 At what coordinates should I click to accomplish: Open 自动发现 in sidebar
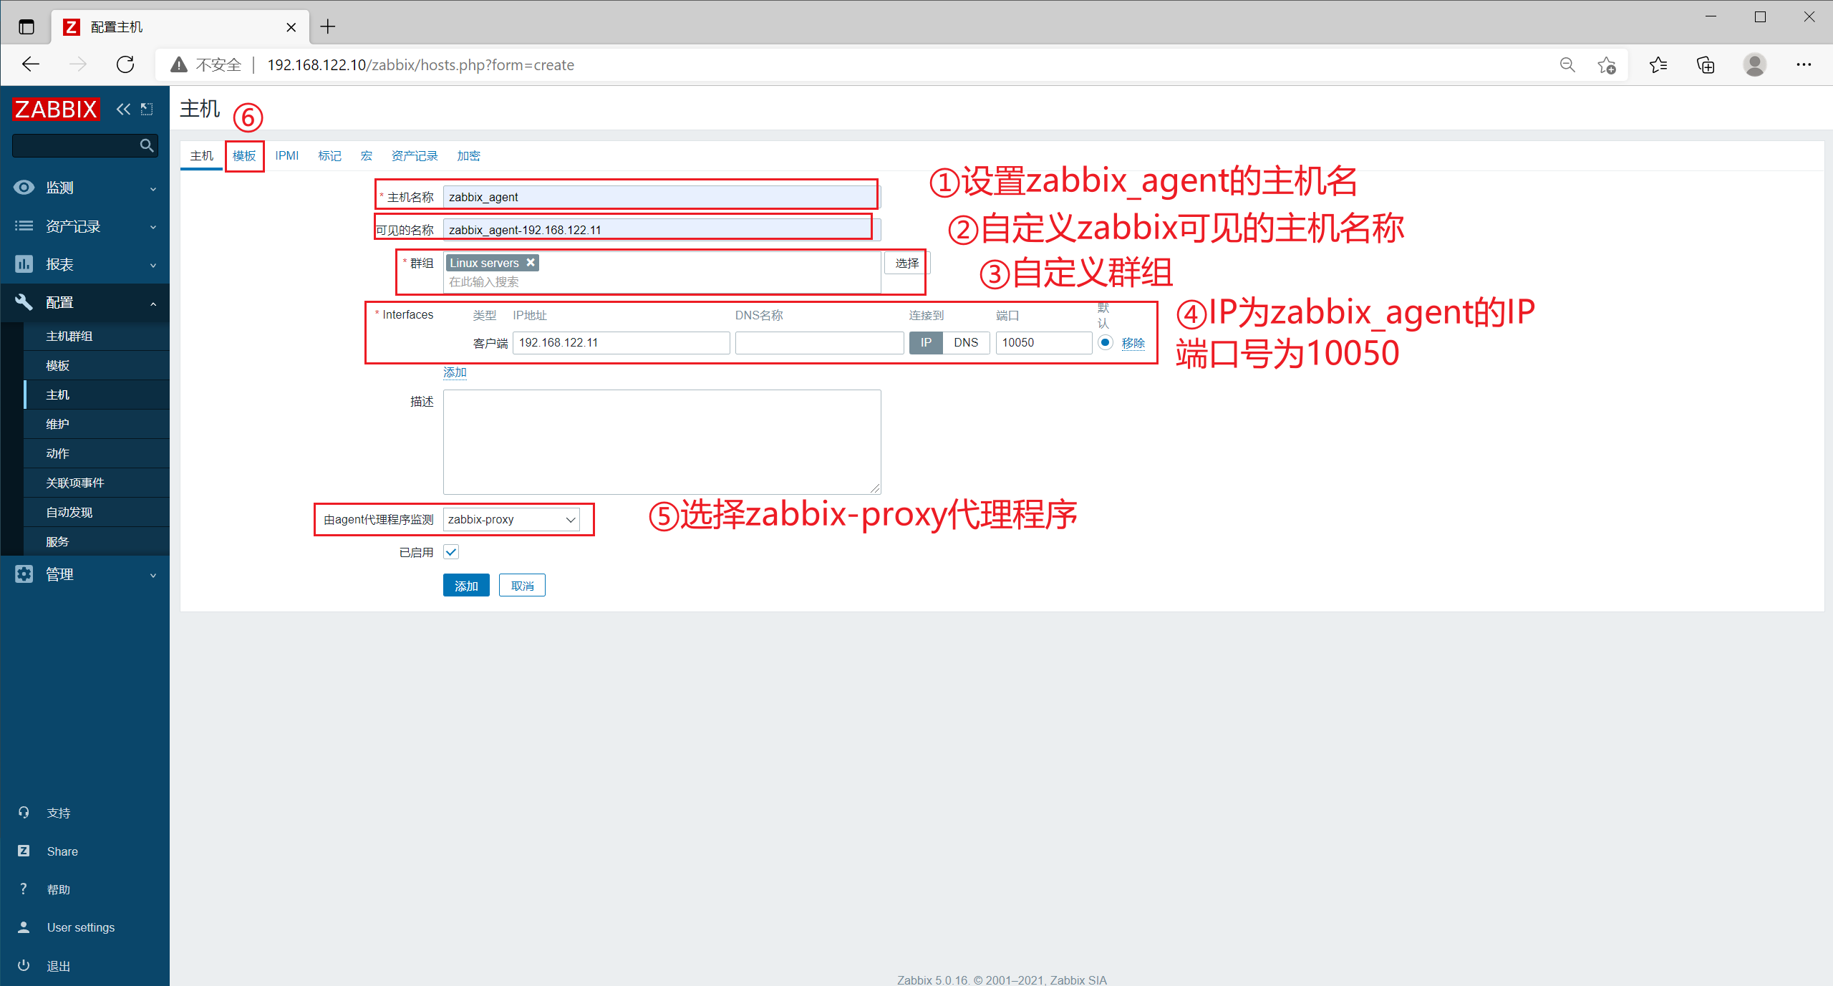coord(97,513)
